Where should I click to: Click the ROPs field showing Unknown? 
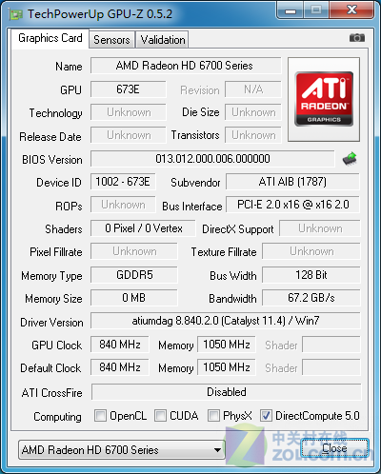pyautogui.click(x=123, y=205)
